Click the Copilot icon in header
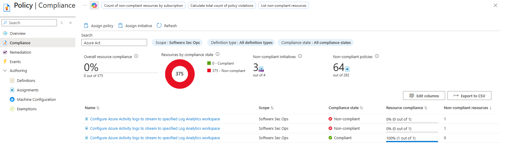The image size is (505, 143). pos(94,6)
